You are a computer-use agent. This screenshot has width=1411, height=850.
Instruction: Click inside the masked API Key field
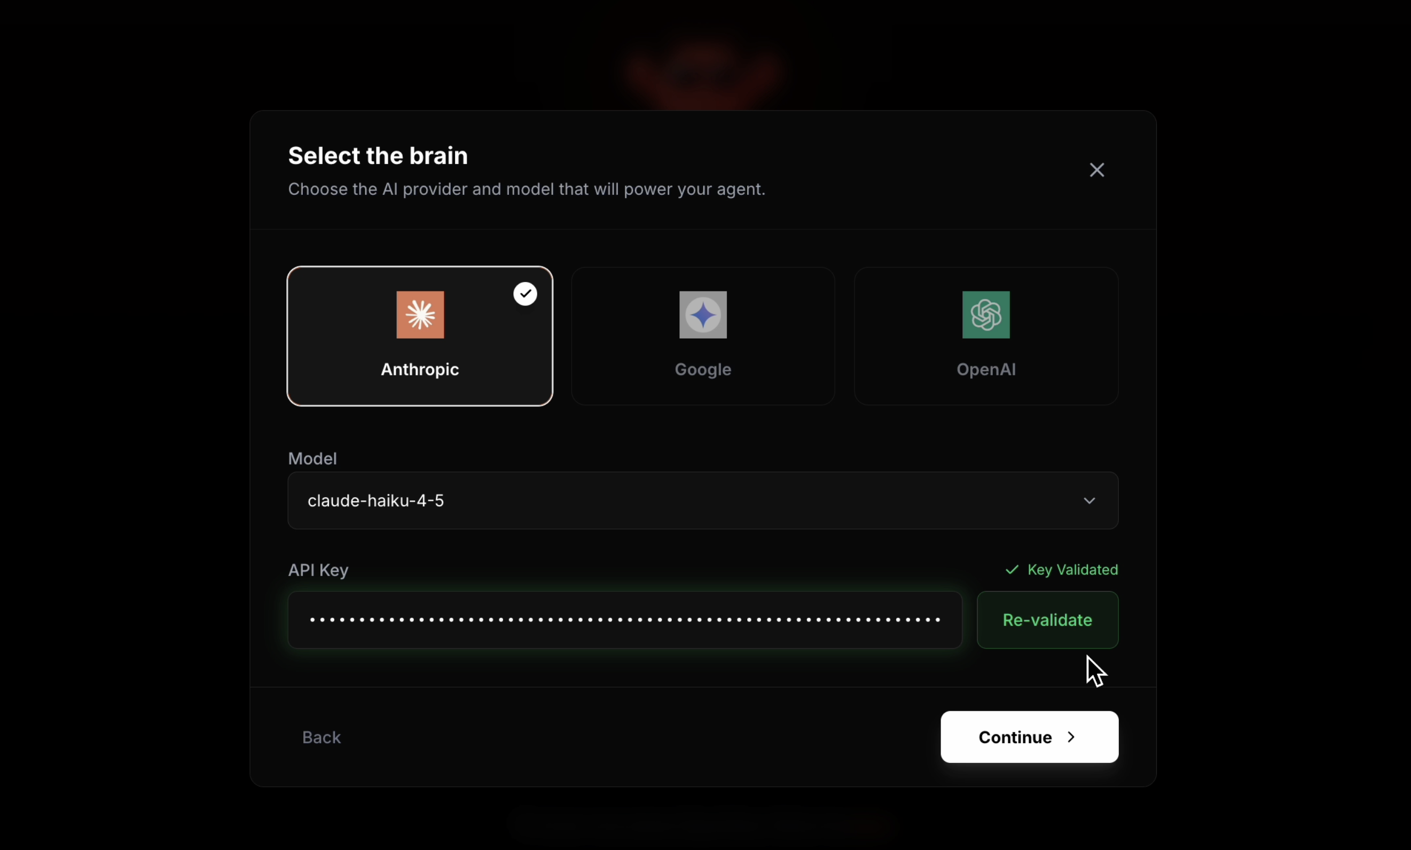[x=623, y=620]
